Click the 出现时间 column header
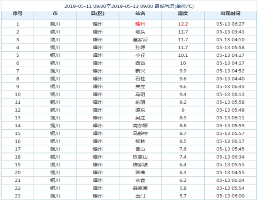 click(x=231, y=13)
